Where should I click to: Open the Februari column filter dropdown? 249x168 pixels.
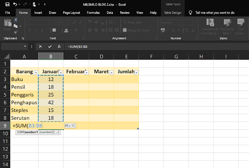click(x=86, y=72)
